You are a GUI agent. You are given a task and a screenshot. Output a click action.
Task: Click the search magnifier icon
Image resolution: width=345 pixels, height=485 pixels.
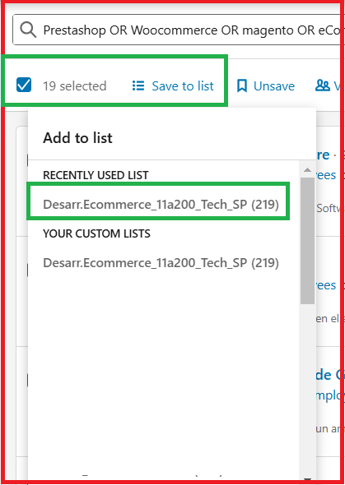tap(28, 30)
